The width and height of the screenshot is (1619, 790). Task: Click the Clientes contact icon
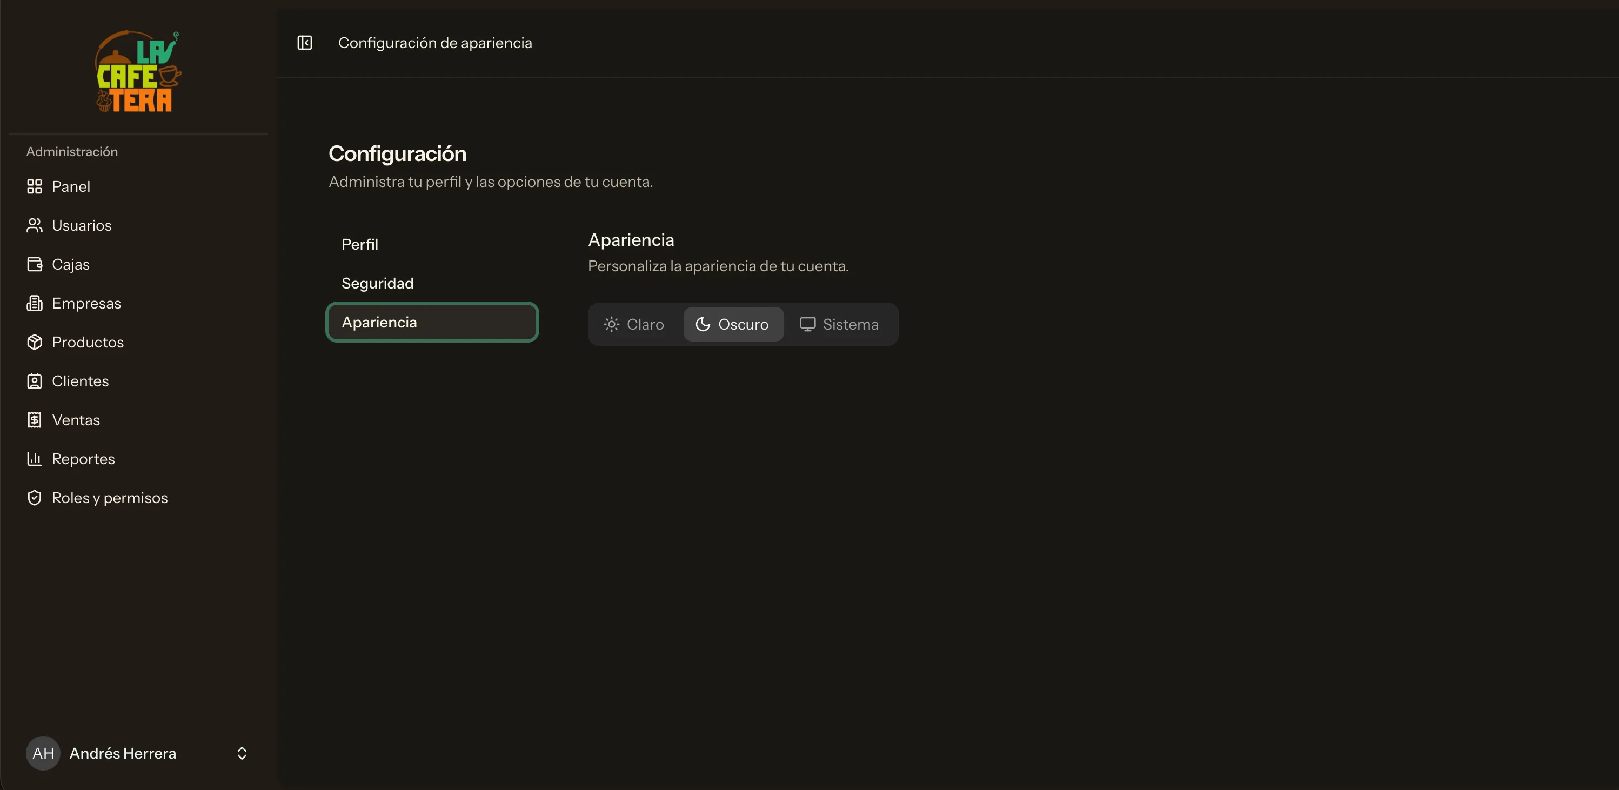click(35, 381)
